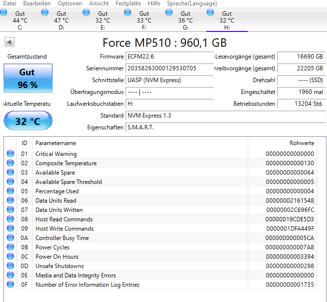Select the Unsafe Shutdowns parameter name
This screenshot has width=327, height=302.
point(60,266)
